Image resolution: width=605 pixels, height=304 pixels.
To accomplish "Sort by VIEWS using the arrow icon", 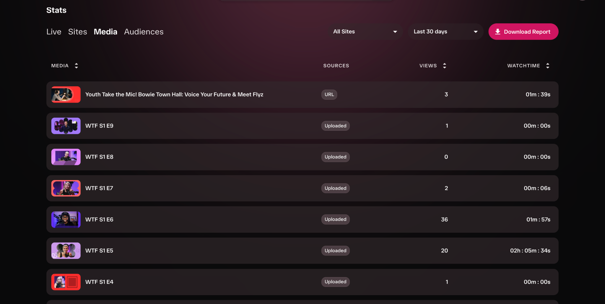I will (445, 66).
